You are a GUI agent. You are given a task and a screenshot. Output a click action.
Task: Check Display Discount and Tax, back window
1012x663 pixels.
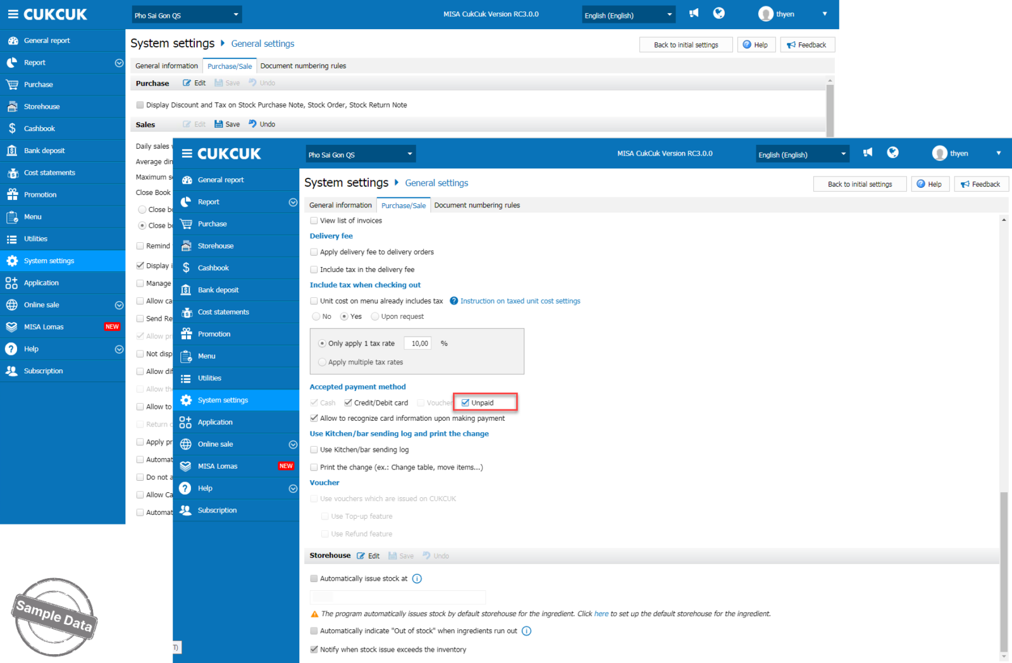tap(140, 105)
